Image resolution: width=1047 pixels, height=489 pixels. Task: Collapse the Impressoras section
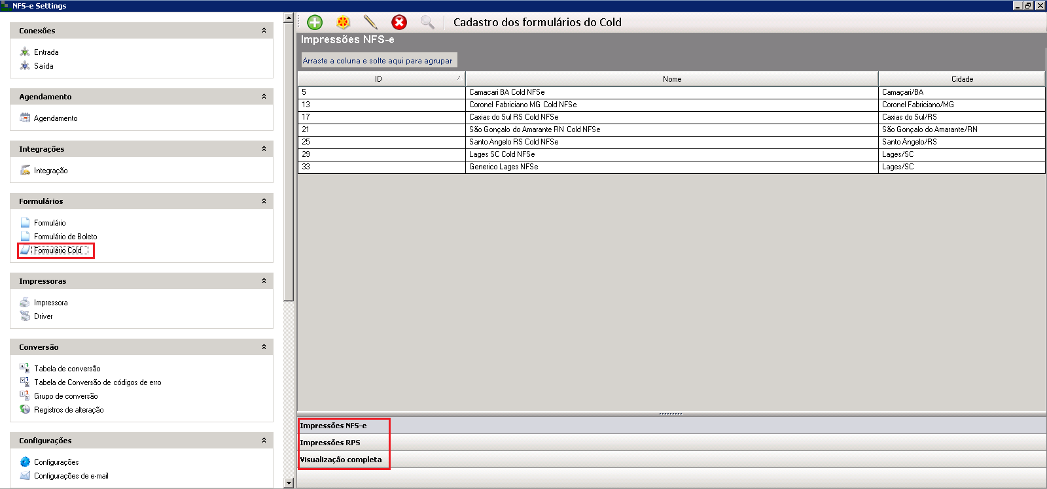[264, 281]
